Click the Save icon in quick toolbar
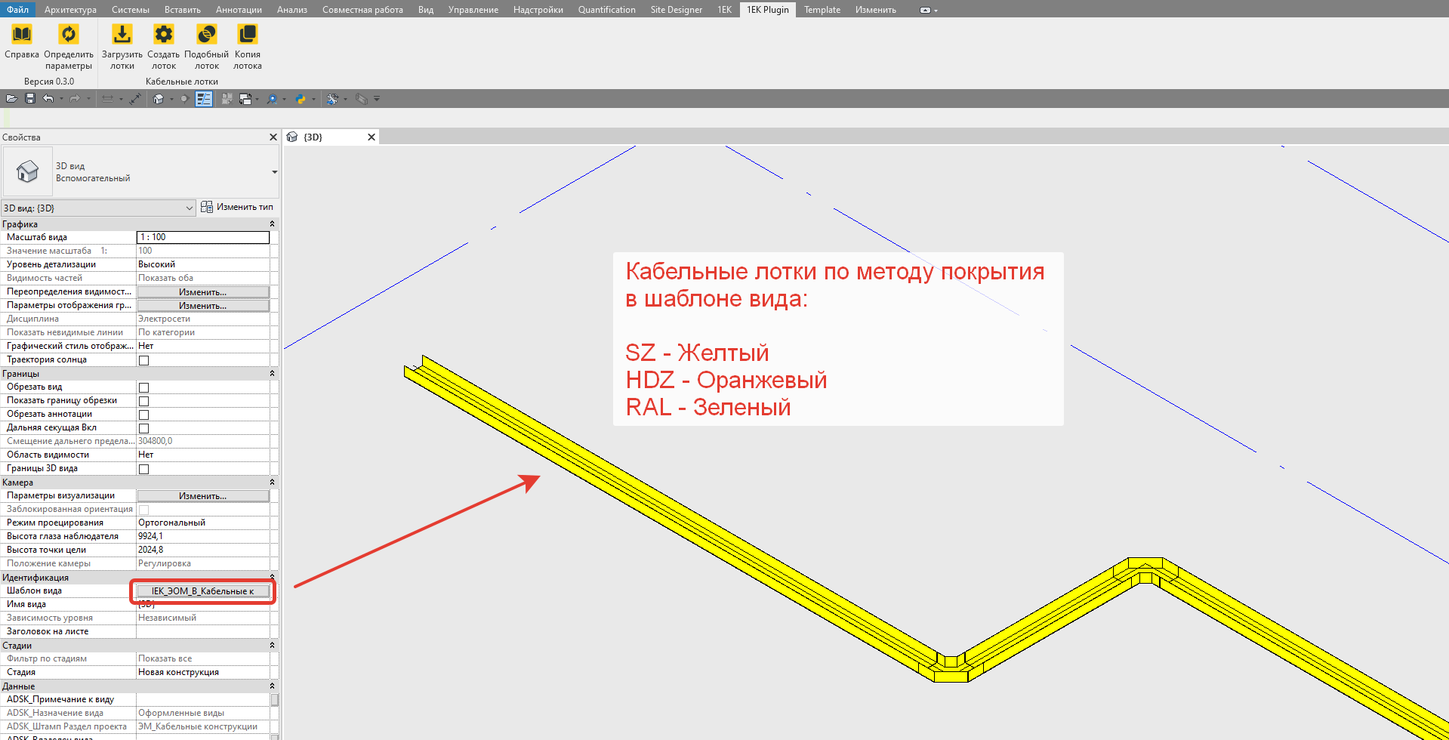This screenshot has height=740, width=1449. pyautogui.click(x=30, y=99)
